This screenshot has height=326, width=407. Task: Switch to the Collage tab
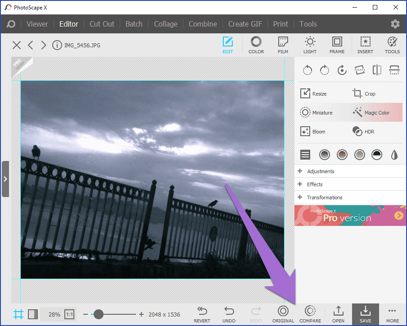(166, 24)
